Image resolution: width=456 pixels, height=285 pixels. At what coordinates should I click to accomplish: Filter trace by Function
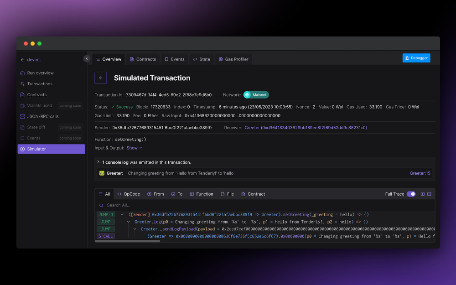[x=202, y=194]
